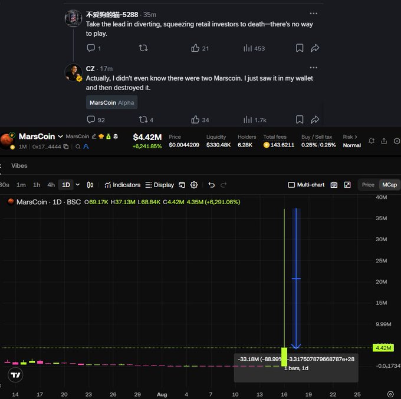The image size is (401, 399).
Task: Bookmark CZ's post
Action: [x=300, y=119]
